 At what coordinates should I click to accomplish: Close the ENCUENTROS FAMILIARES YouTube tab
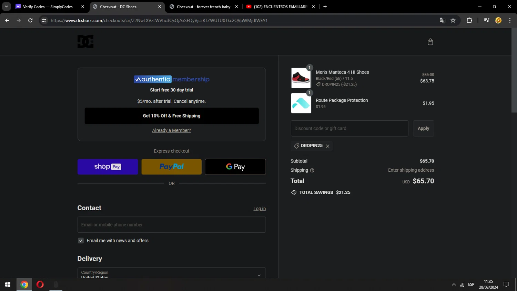click(313, 7)
